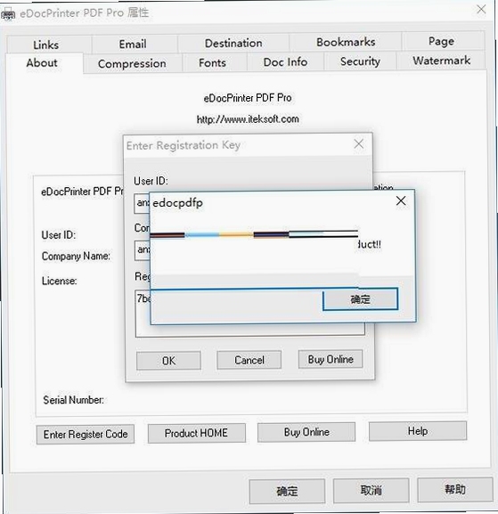Select the Destination tab
This screenshot has height=514, width=498.
(233, 43)
